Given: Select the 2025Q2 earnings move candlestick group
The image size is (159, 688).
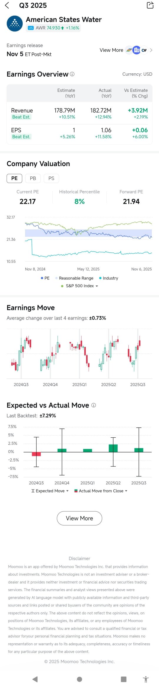Looking at the screenshot, I should (x=109, y=353).
